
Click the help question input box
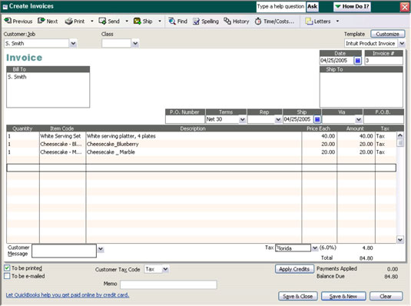(x=280, y=6)
